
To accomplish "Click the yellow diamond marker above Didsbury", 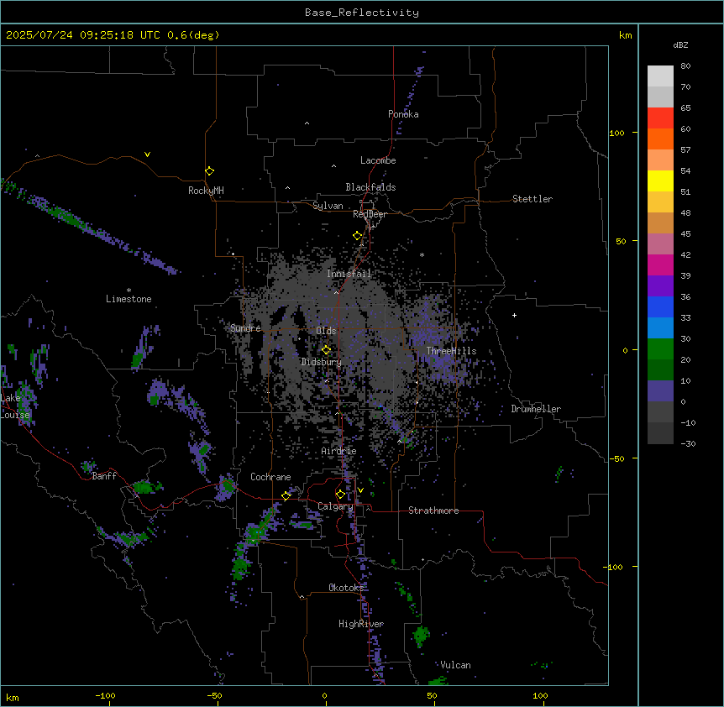I will (x=326, y=350).
